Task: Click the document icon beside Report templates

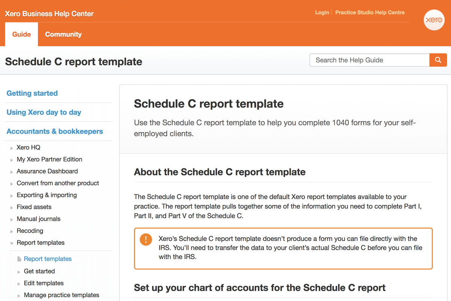Action: tap(20, 259)
